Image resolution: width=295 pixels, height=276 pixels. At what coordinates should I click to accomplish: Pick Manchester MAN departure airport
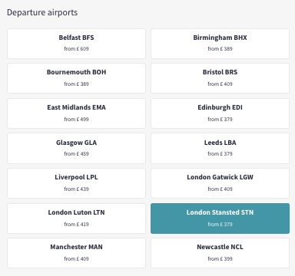[x=76, y=253]
